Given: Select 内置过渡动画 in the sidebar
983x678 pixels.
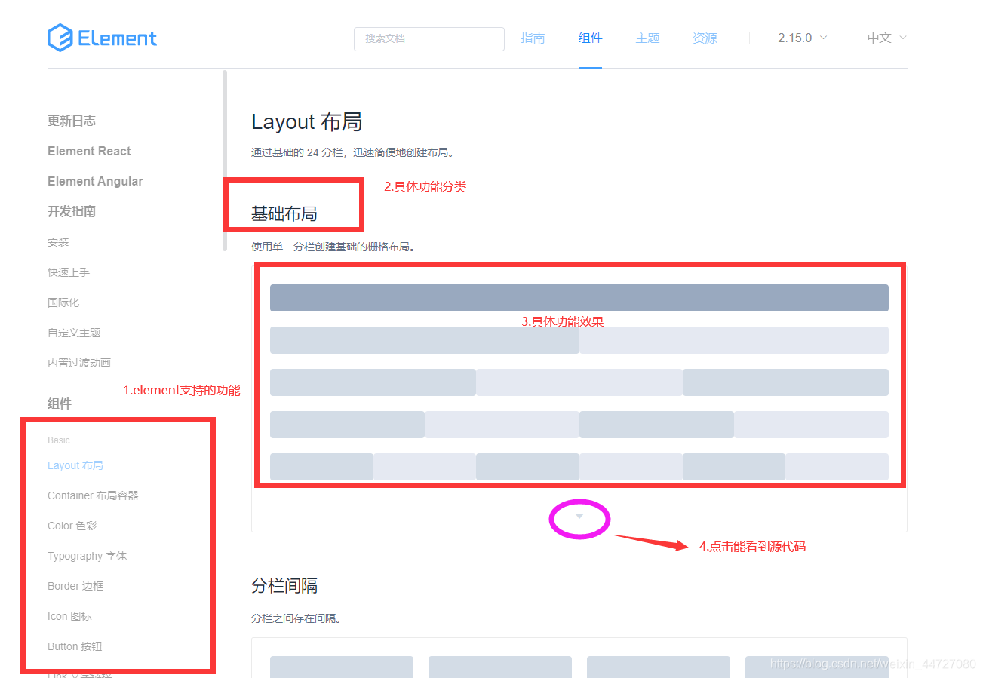Looking at the screenshot, I should click(79, 363).
